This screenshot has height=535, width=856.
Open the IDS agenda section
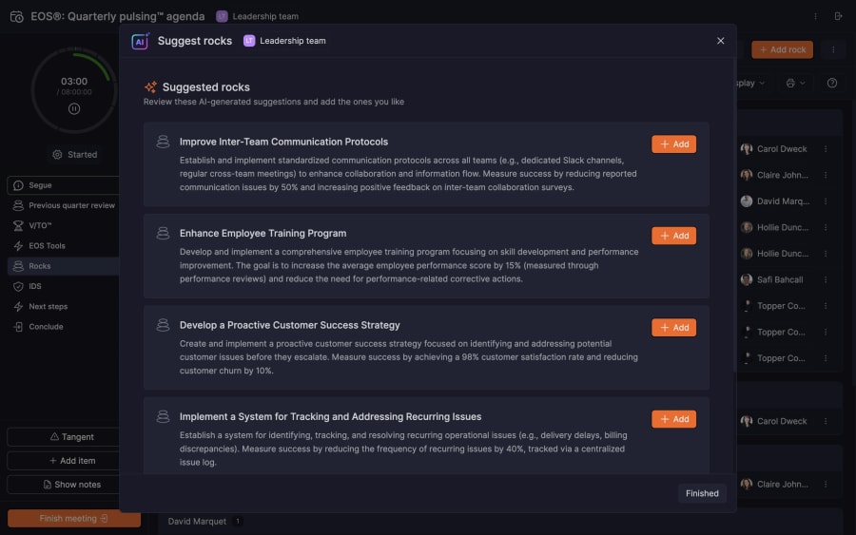click(64, 286)
